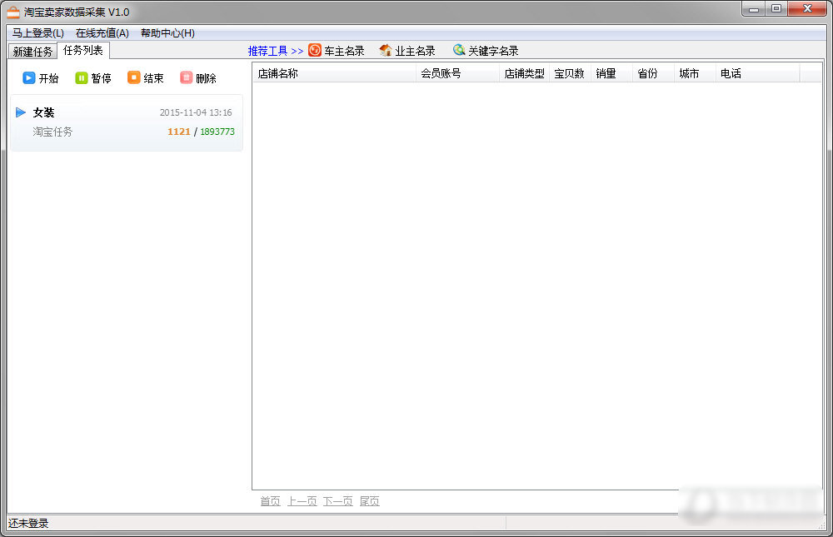
Task: Click the date 2015-11-04 13:16
Action: [196, 112]
